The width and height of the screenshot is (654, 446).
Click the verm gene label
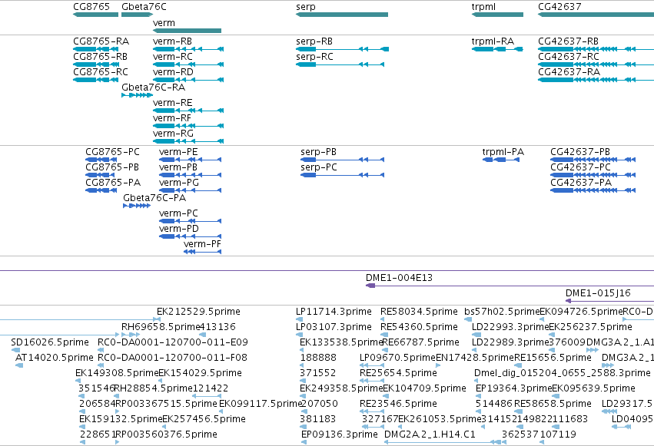pyautogui.click(x=164, y=23)
